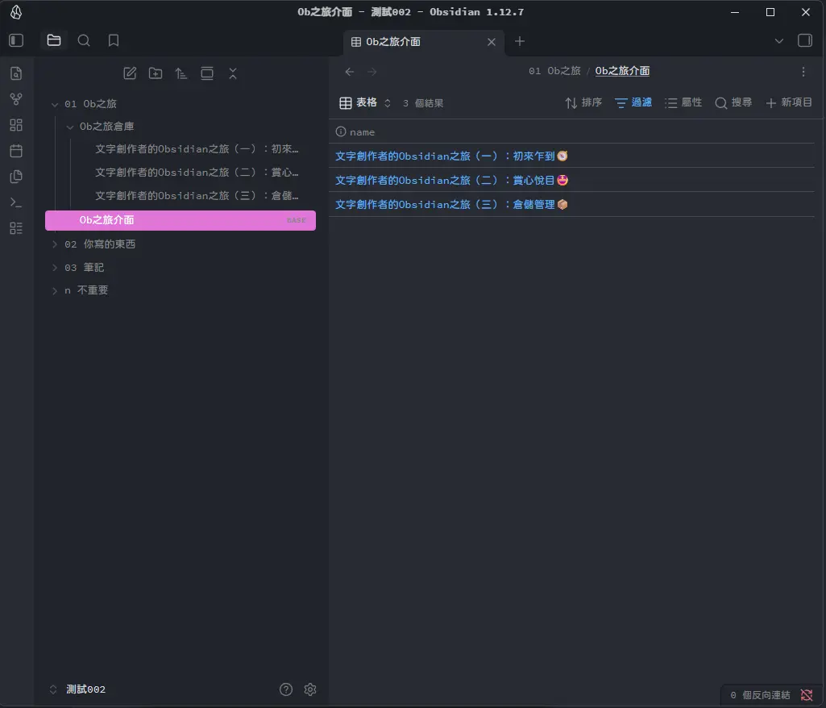Click the 新項目 button

coord(788,102)
